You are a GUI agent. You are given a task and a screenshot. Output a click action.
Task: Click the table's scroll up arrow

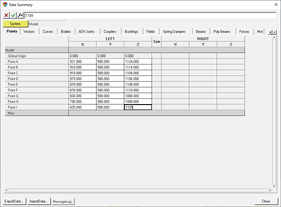(274, 37)
